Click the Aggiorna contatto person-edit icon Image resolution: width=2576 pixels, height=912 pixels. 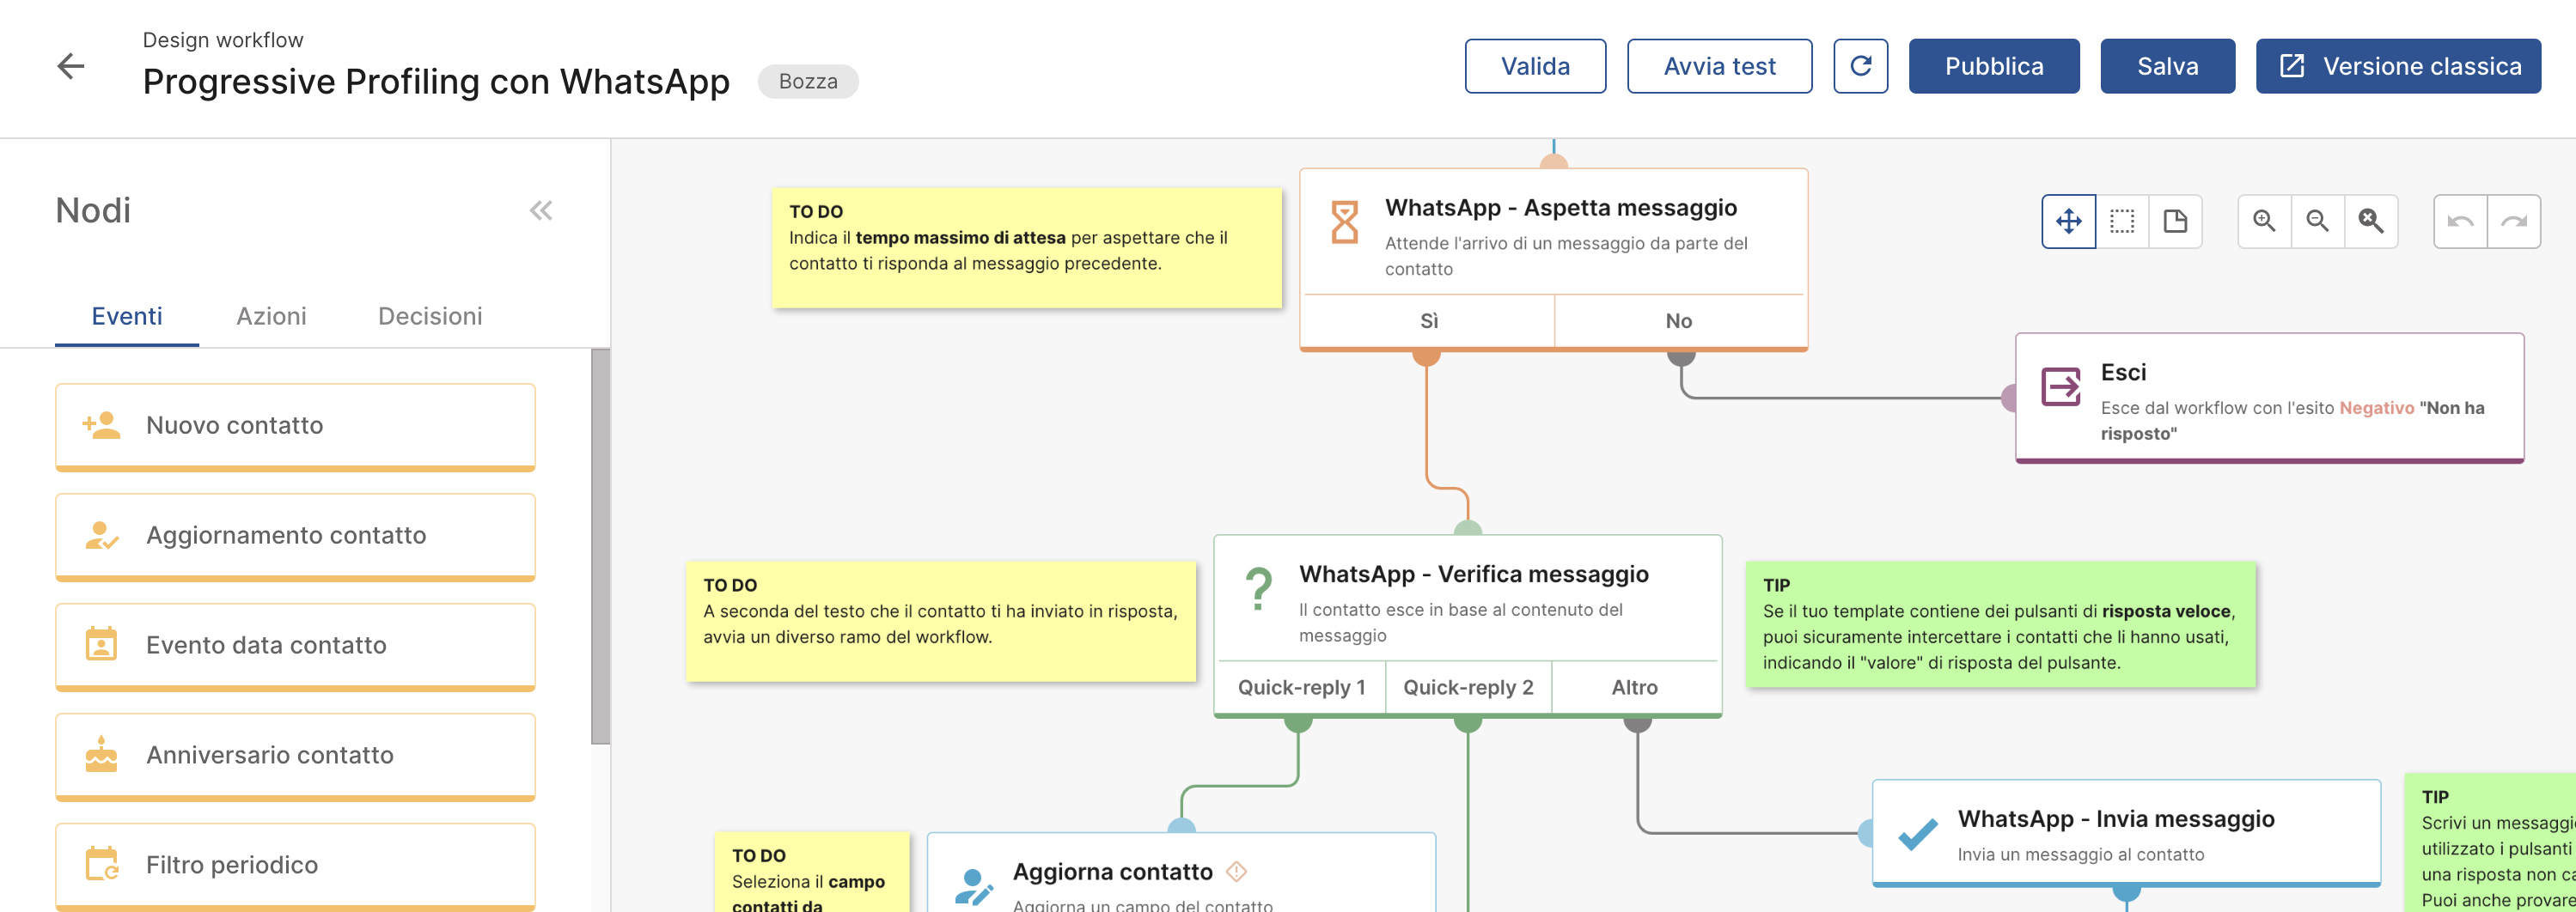(x=973, y=886)
